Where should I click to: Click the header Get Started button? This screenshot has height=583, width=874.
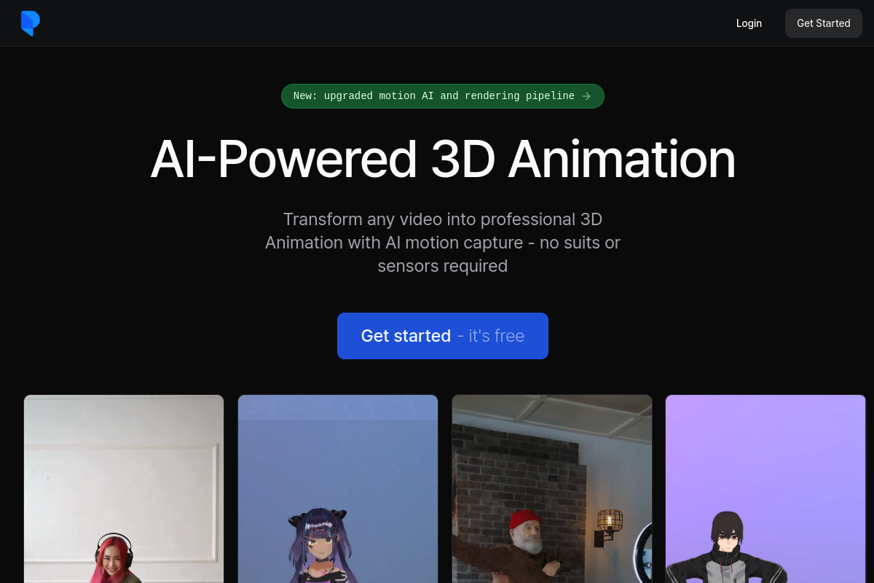pos(824,23)
